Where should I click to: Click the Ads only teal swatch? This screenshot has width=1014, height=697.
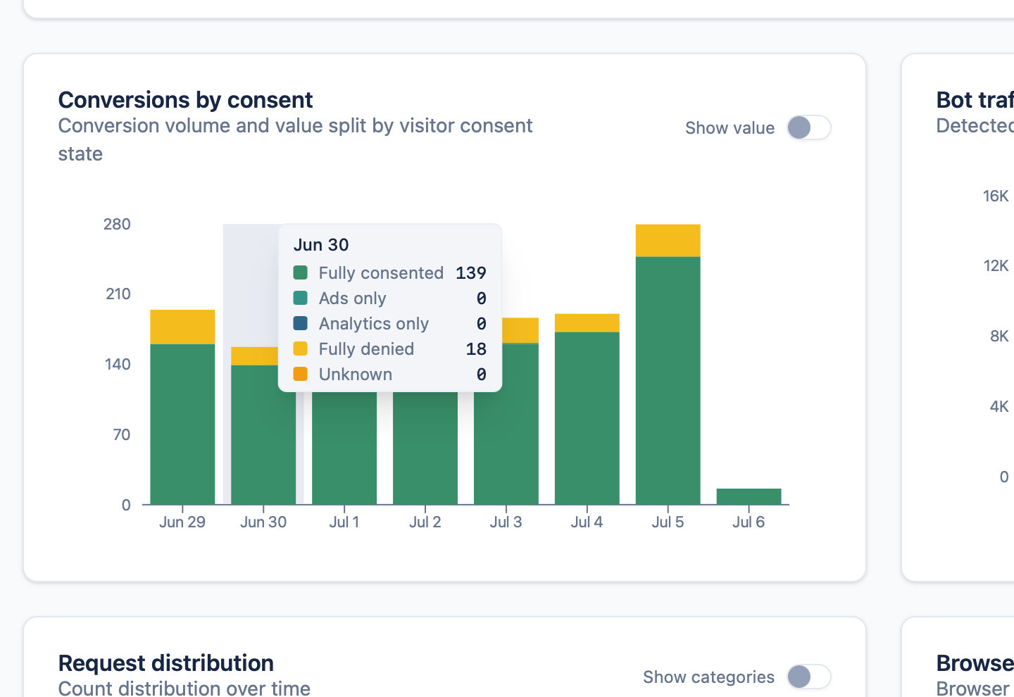(x=301, y=298)
